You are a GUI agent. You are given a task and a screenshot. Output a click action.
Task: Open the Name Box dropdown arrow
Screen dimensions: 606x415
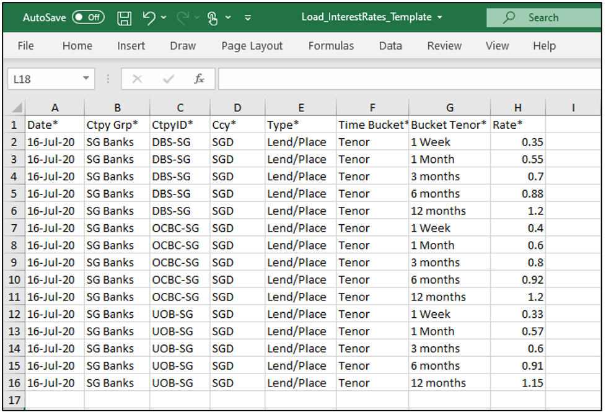coord(86,79)
